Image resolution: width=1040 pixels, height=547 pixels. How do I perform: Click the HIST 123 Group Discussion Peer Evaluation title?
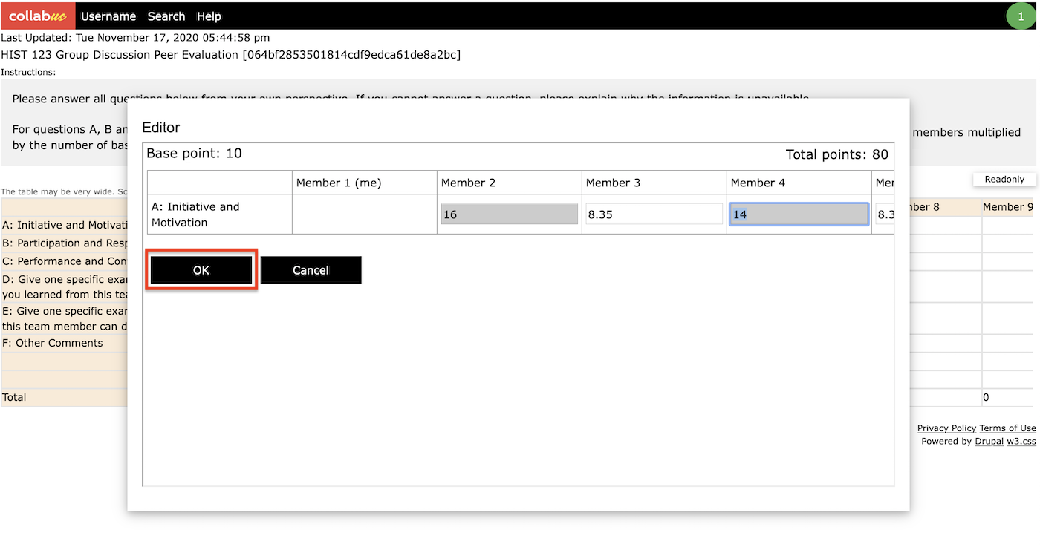click(x=231, y=55)
